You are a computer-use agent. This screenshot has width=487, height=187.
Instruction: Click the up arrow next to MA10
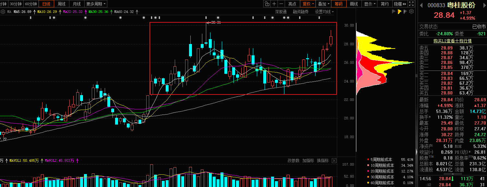pyautogui.click(x=60, y=12)
